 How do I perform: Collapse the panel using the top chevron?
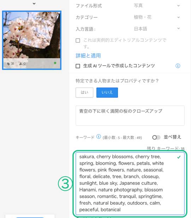pos(34,4)
